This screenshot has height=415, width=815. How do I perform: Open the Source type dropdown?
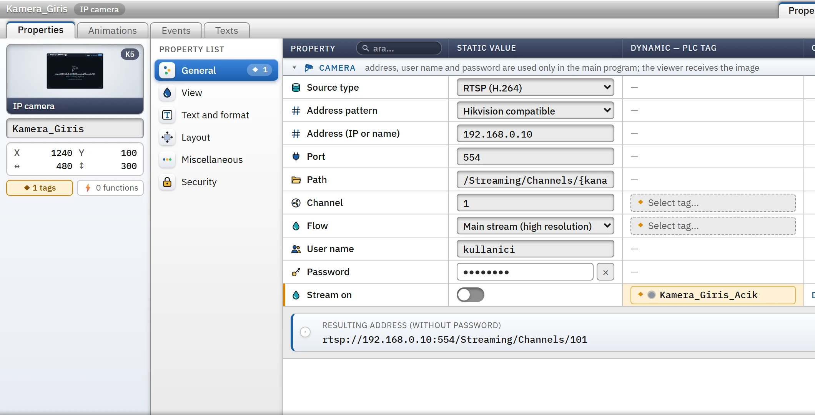point(535,88)
